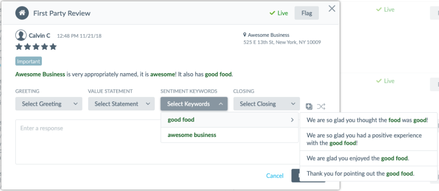Click the 'Enter a response' text box
Image resolution: width=439 pixels, height=191 pixels.
(x=157, y=142)
